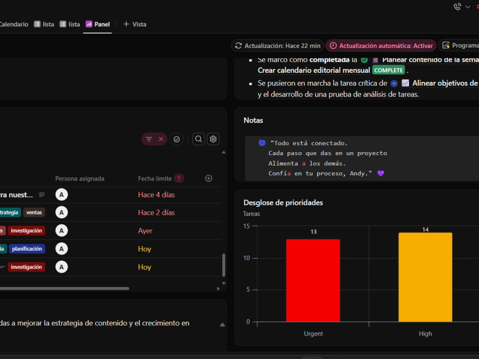Screen dimensions: 479x359
Task: Toggle show completed tasks checkmark
Action: pos(177,139)
